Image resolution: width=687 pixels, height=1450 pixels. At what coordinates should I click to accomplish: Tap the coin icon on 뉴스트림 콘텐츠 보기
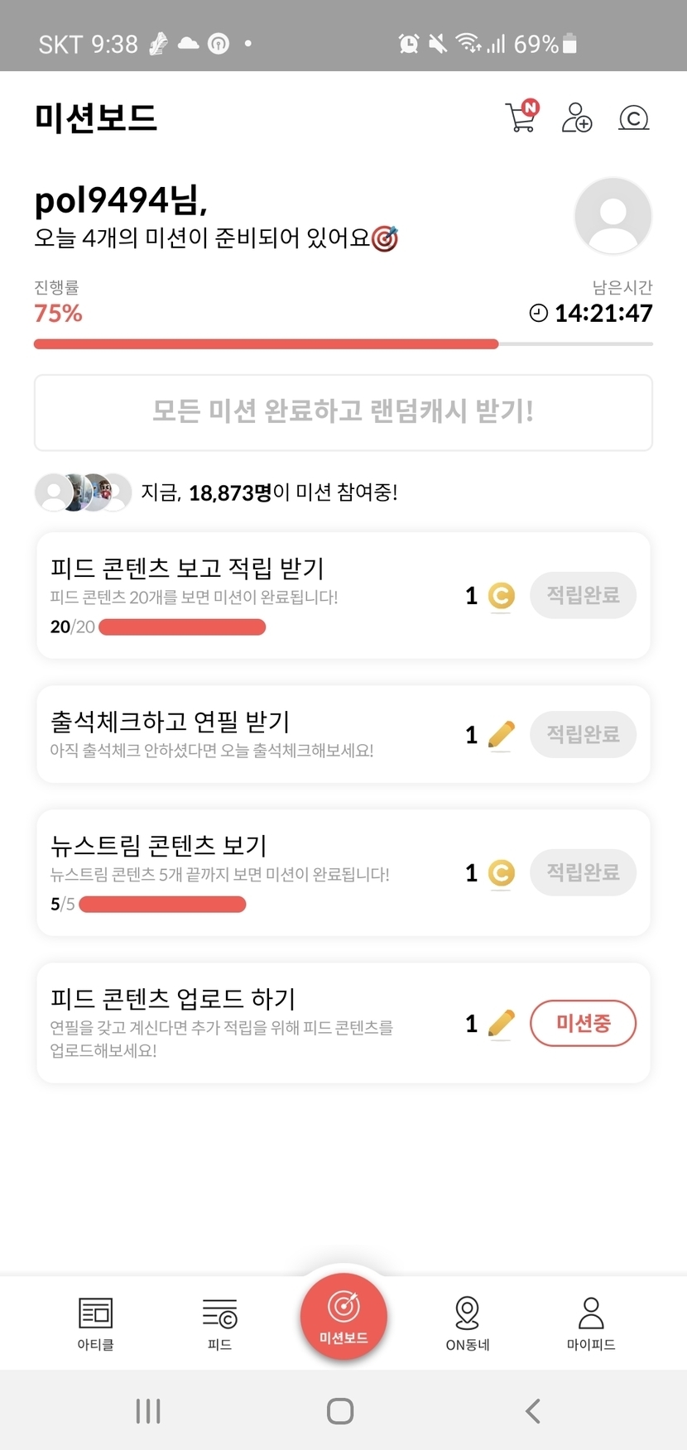click(x=501, y=873)
